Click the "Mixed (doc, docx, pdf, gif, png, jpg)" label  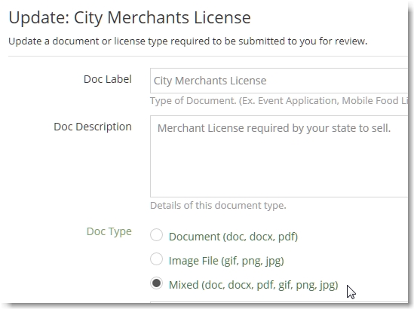tap(253, 285)
